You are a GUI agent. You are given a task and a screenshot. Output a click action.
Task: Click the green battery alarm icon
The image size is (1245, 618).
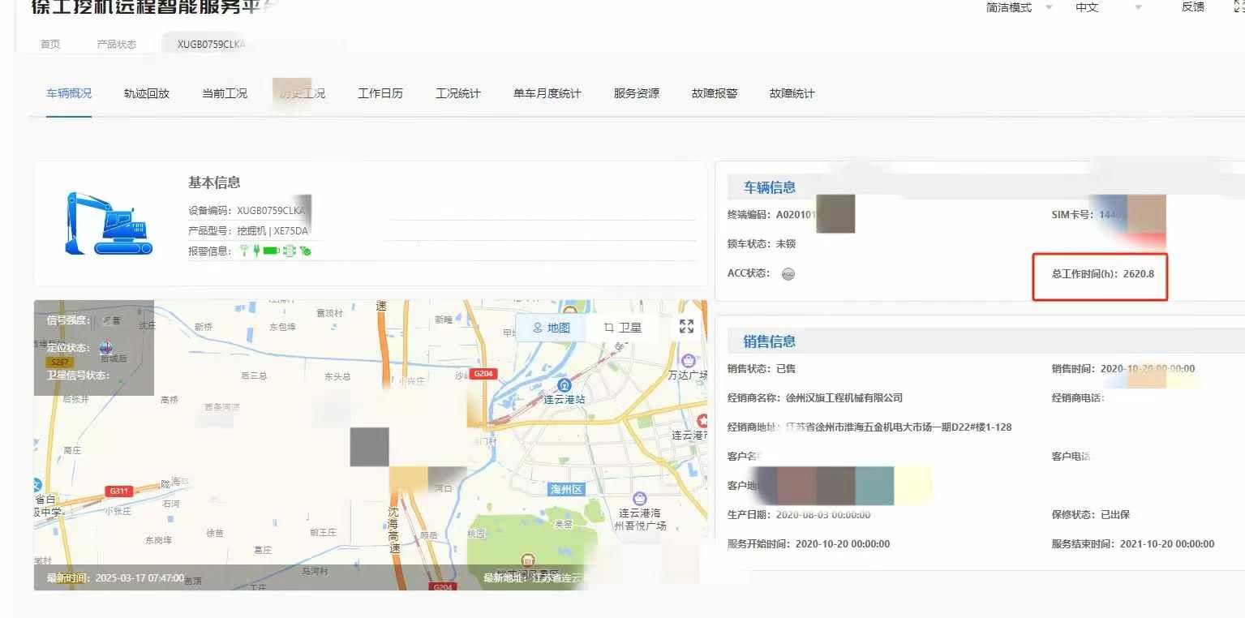[x=271, y=251]
